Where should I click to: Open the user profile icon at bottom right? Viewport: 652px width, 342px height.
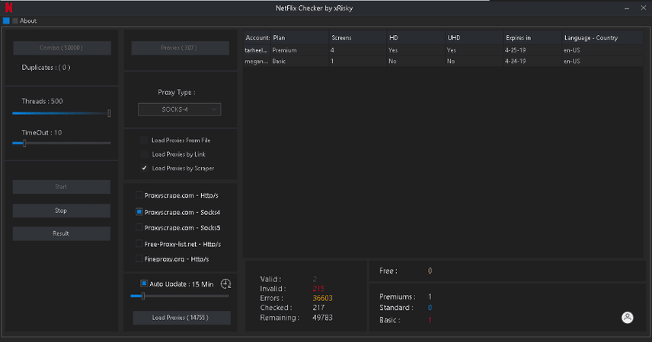[x=627, y=318]
